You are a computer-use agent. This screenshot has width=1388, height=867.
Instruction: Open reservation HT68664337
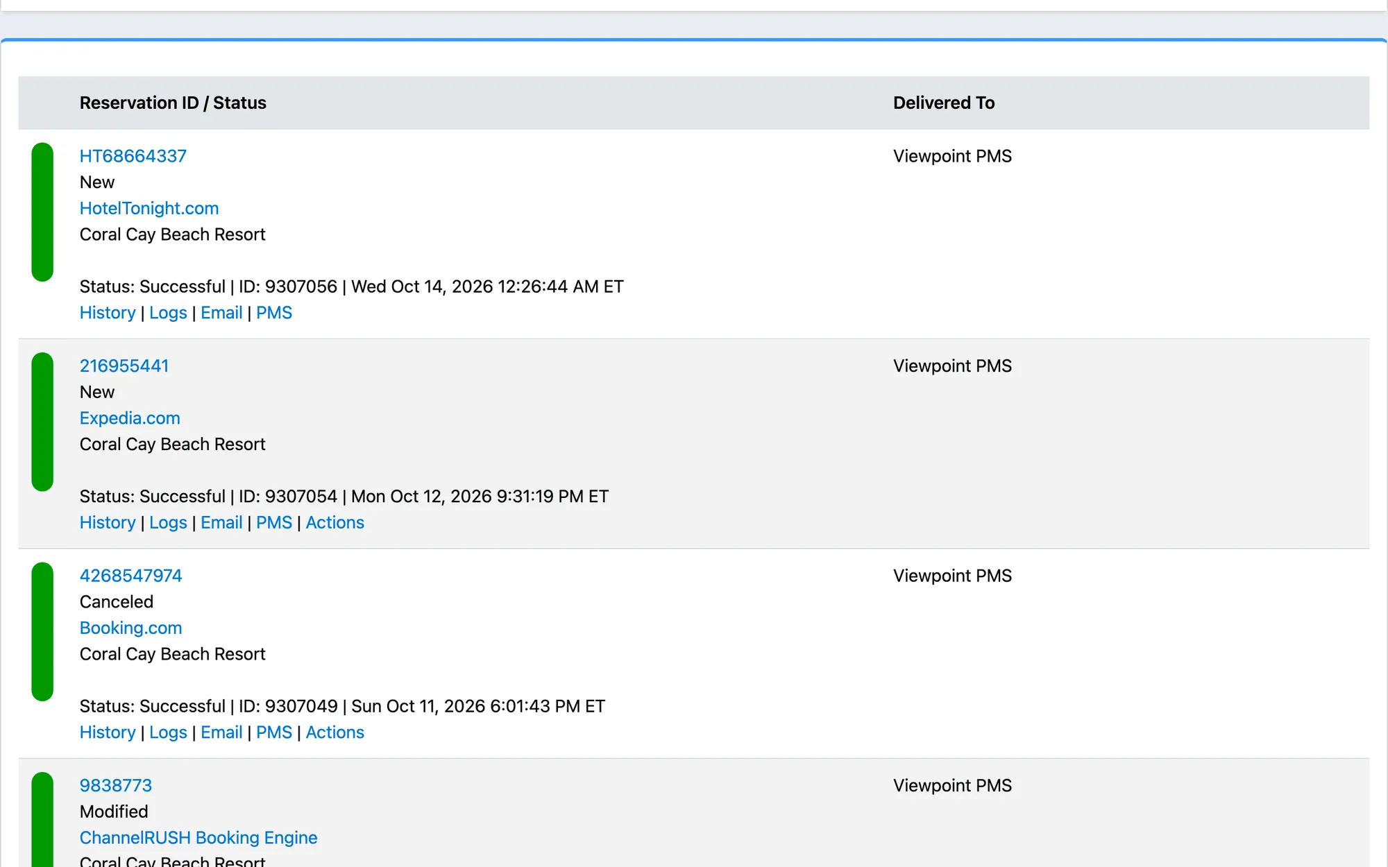pos(133,156)
